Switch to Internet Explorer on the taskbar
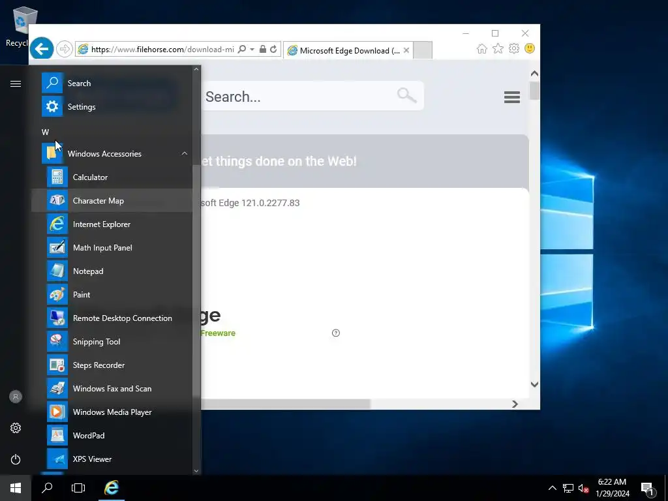Viewport: 668px width, 501px height. pyautogui.click(x=112, y=488)
